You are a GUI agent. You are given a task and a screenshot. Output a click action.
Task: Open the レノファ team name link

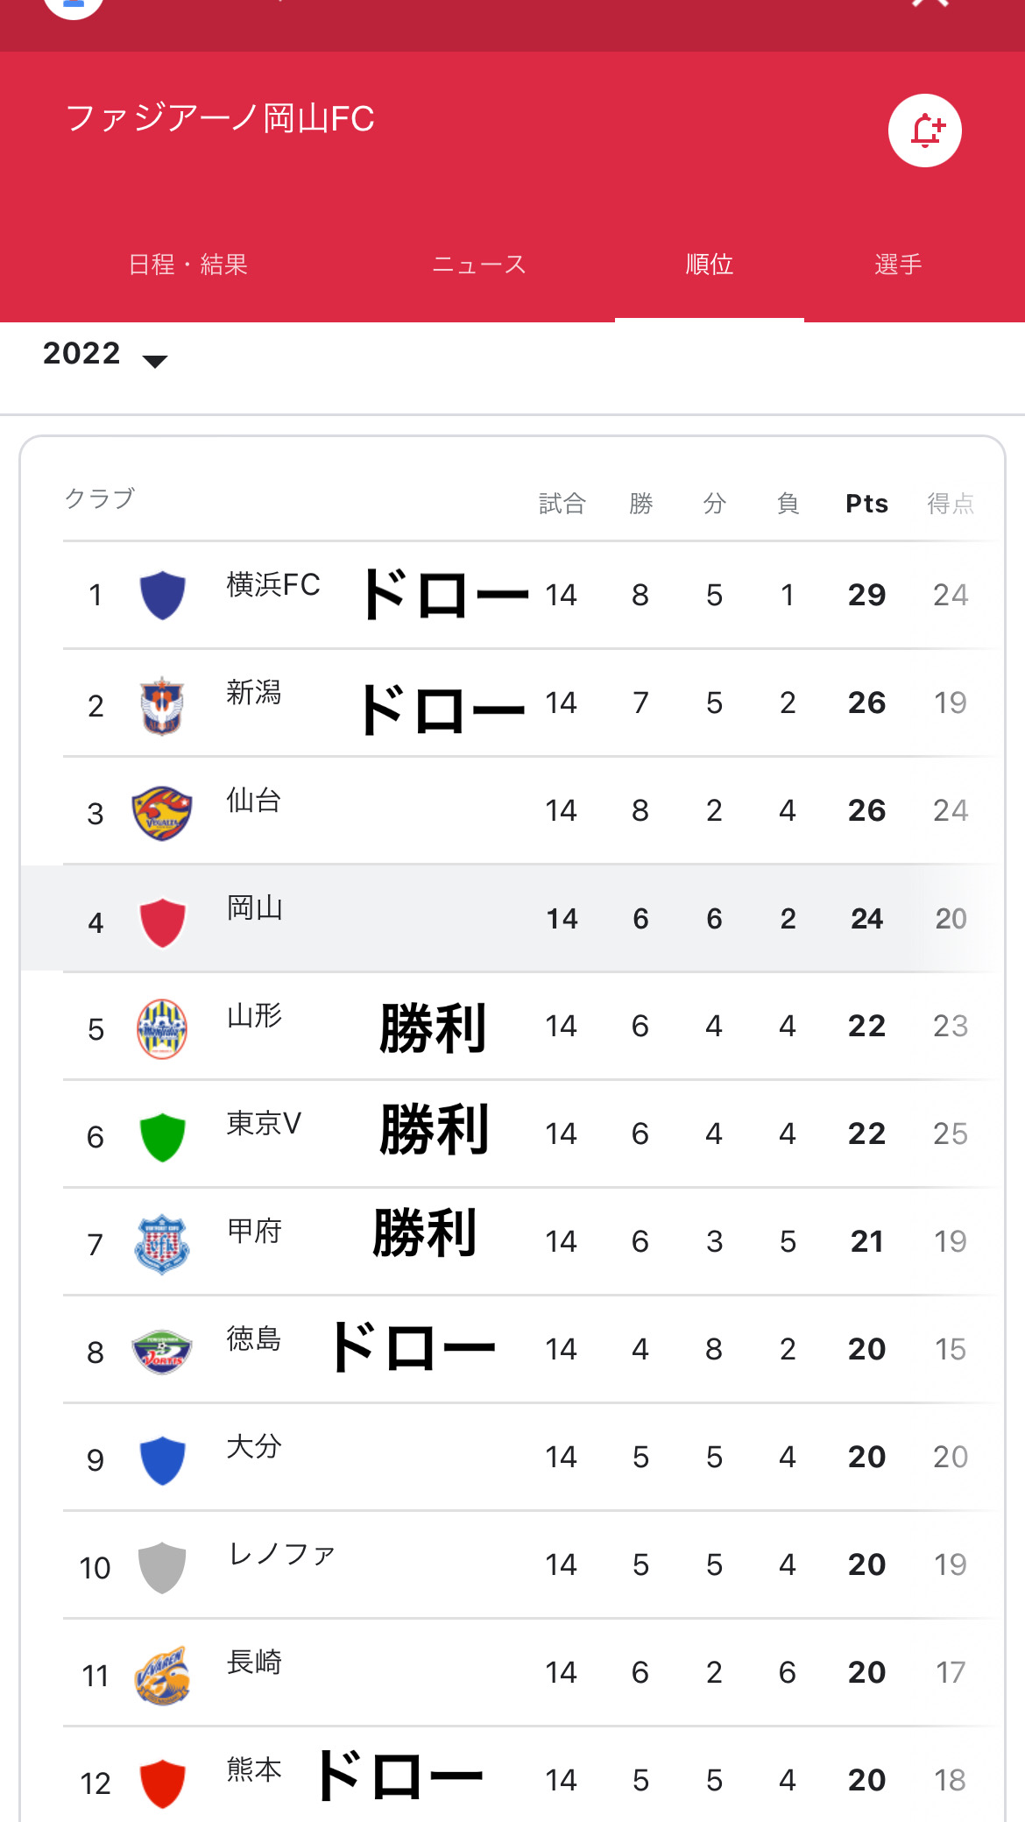(x=281, y=1554)
